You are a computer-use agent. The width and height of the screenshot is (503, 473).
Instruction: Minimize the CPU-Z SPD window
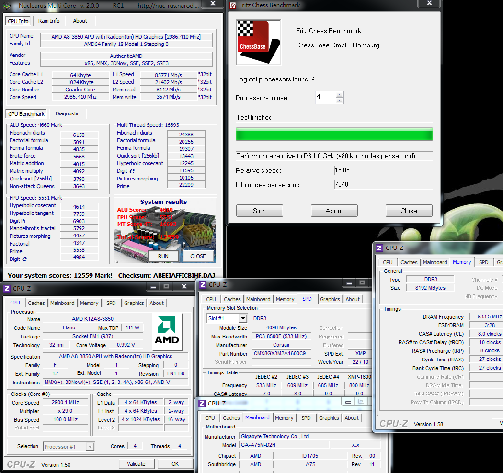point(349,283)
